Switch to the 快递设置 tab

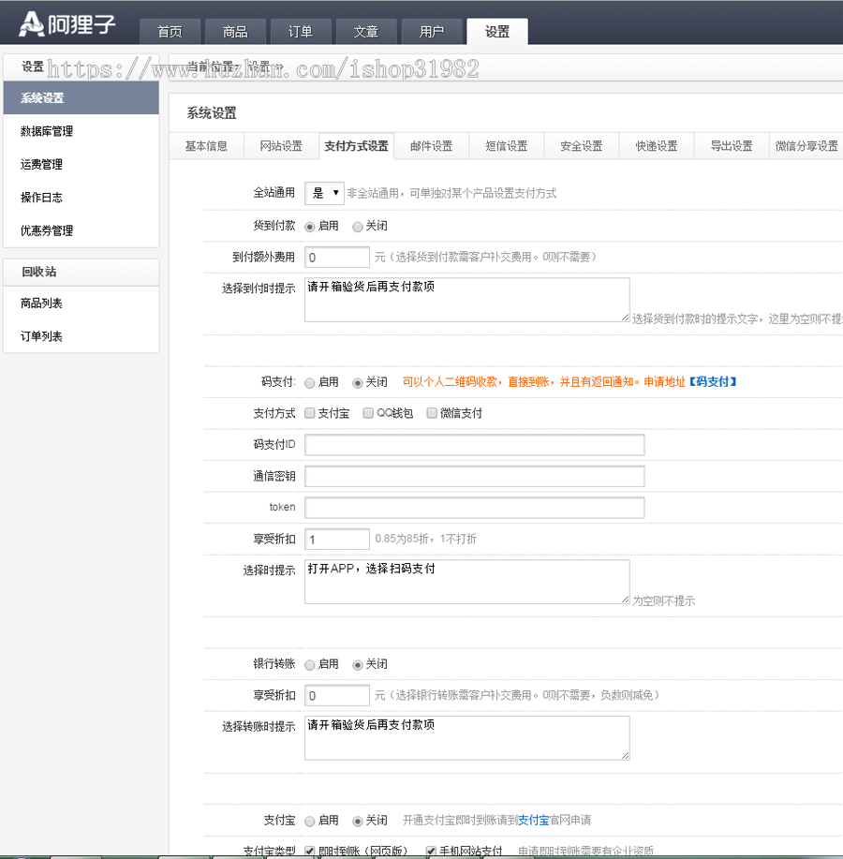(x=656, y=146)
